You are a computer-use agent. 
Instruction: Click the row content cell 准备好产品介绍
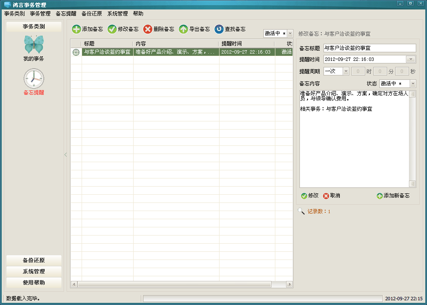pyautogui.click(x=176, y=52)
